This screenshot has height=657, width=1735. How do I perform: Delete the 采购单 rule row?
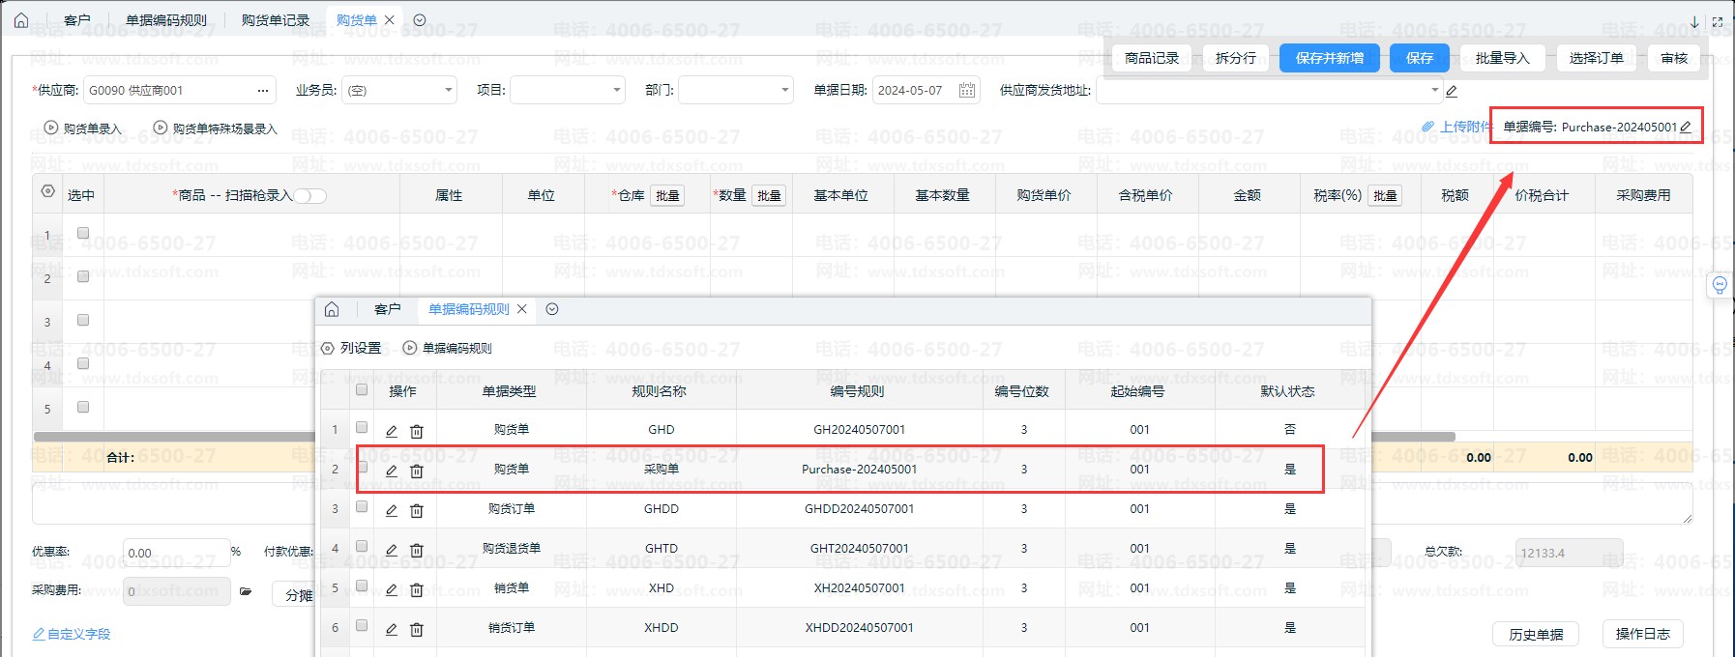(417, 471)
